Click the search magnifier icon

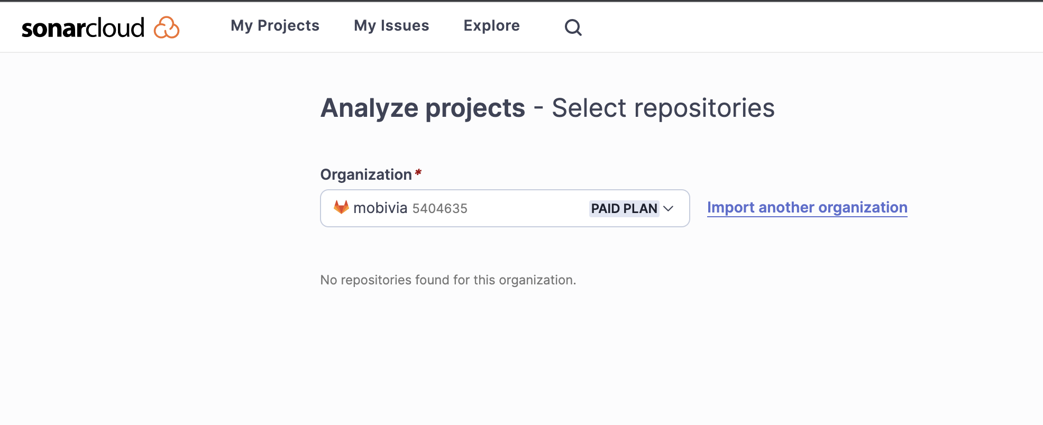click(573, 27)
